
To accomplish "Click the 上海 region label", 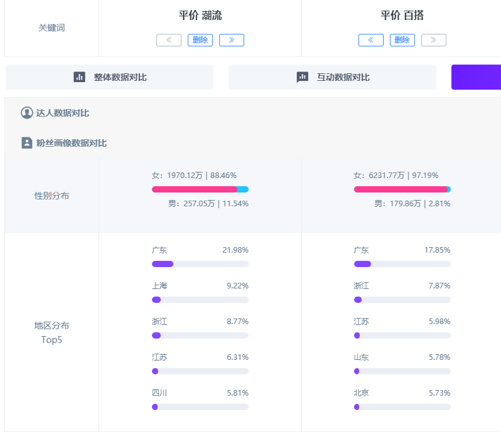I will tap(159, 286).
